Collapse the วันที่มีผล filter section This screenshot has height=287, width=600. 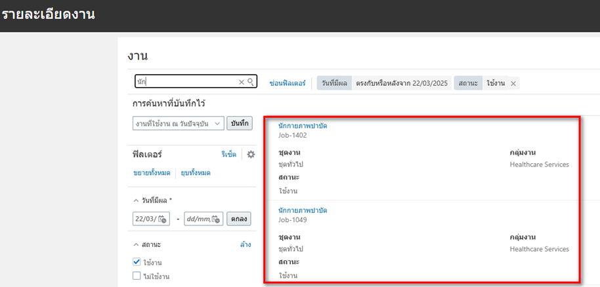click(137, 201)
